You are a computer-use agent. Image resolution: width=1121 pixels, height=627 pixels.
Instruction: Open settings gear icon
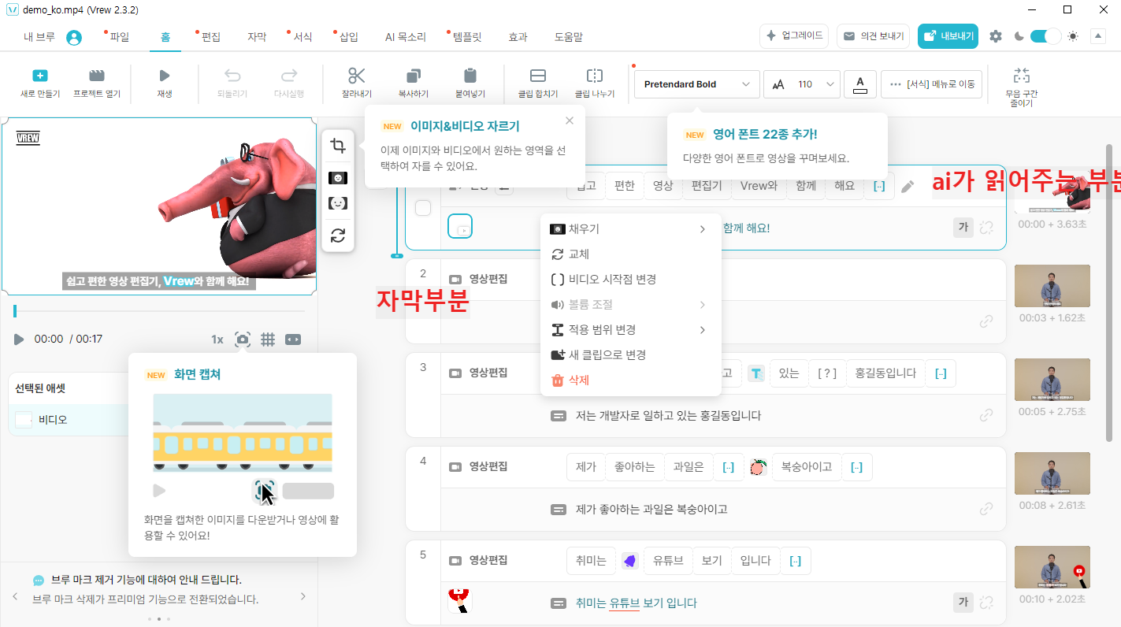pyautogui.click(x=996, y=36)
